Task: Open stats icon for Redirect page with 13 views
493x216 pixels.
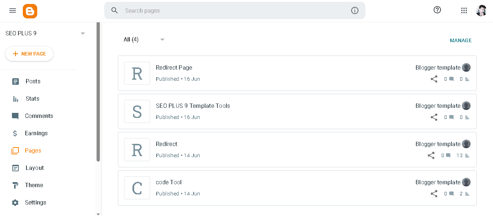Action: 467,156
